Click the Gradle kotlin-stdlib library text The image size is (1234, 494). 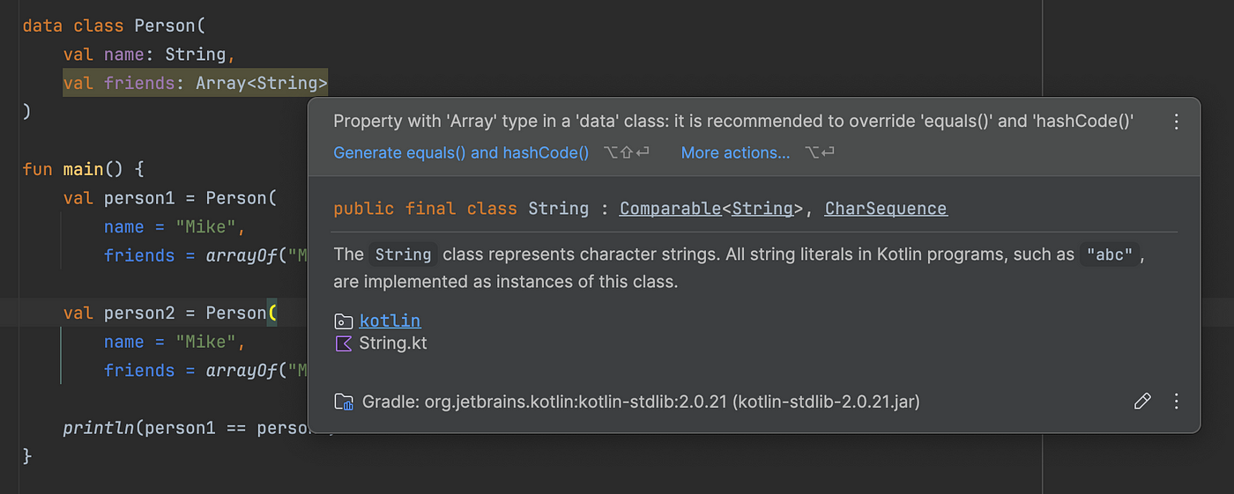[641, 402]
